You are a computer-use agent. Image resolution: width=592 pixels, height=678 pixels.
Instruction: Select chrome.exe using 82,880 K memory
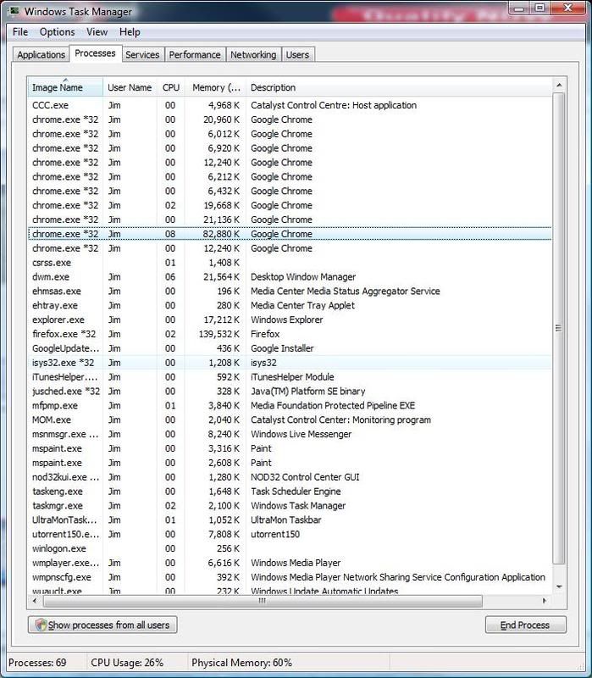click(x=290, y=234)
